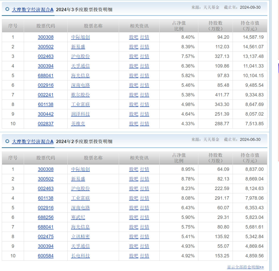The height and width of the screenshot is (271, 279).
Task: Open stock code 601138 in the 2024年3季度 table
Action: pos(46,104)
